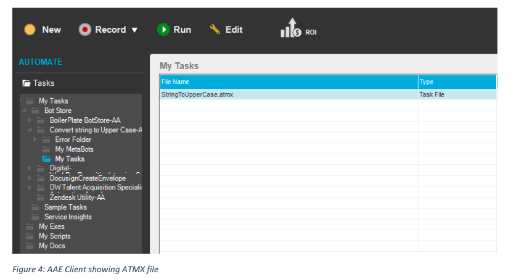Click the red Record icon
511x279 pixels.
pyautogui.click(x=84, y=30)
